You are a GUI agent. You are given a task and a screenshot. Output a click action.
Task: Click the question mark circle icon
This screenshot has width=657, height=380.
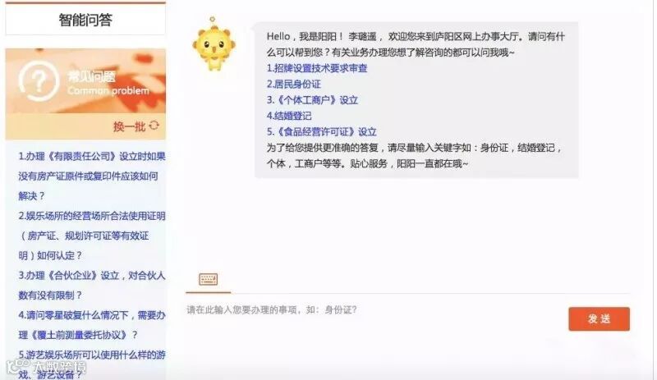click(38, 81)
